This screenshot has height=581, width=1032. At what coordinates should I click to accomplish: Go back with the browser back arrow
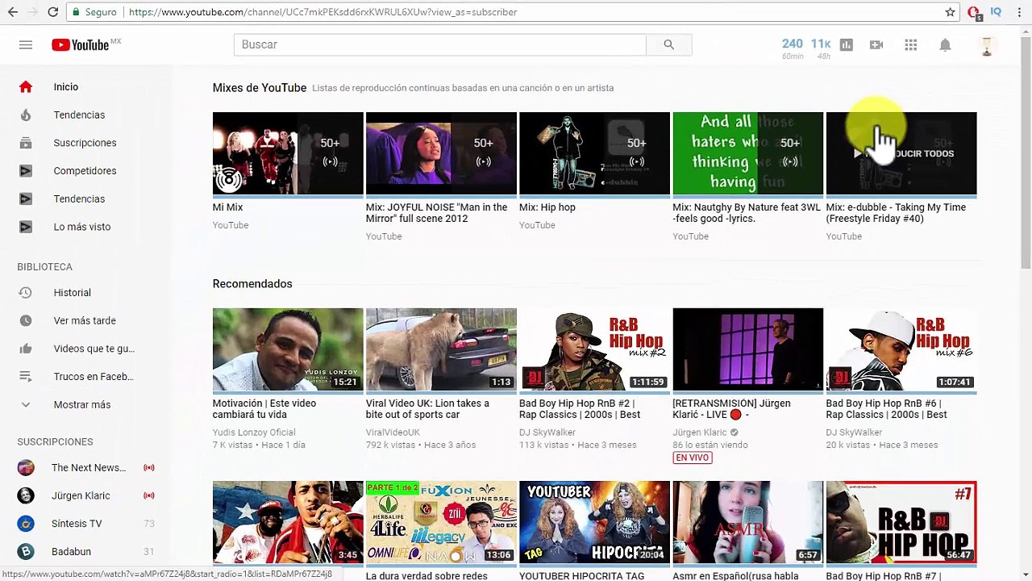click(x=13, y=12)
